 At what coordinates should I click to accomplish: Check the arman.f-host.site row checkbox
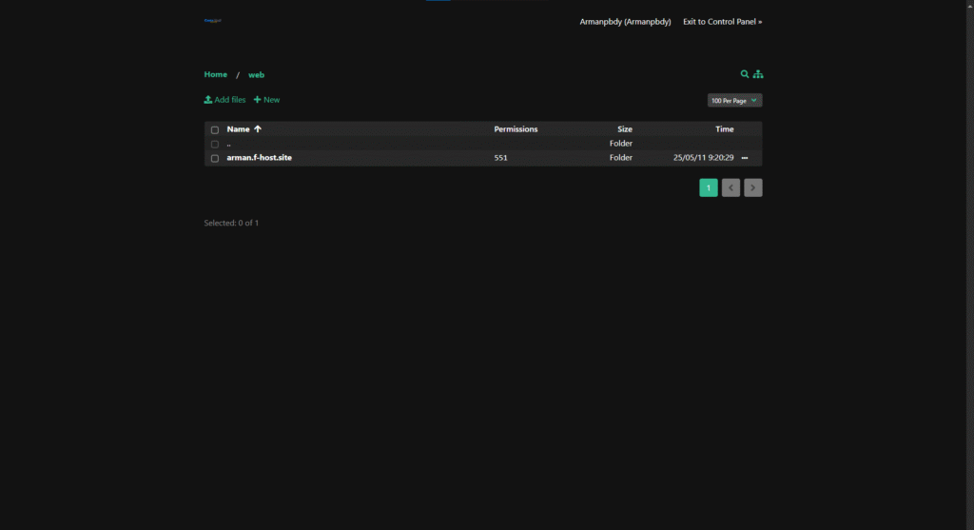215,158
